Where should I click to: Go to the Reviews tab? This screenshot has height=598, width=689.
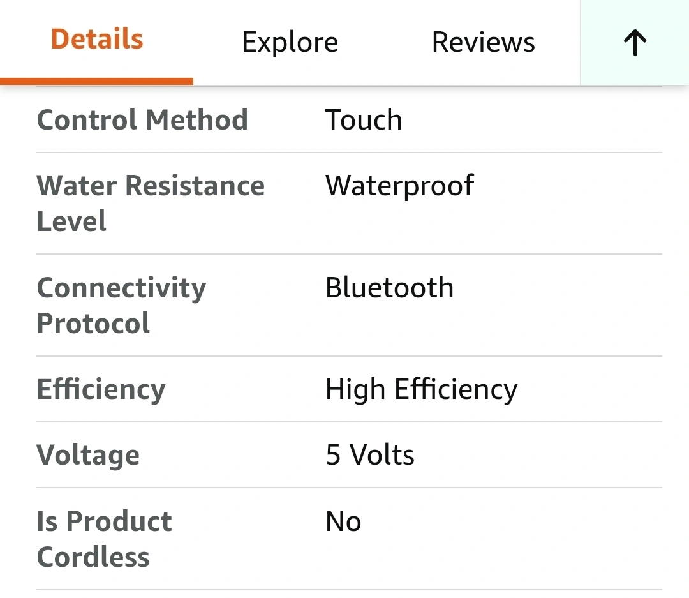483,43
